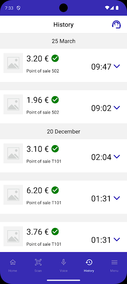The image size is (127, 284).
Task: Tap the Home icon in bottom navigation
Action: click(x=13, y=262)
